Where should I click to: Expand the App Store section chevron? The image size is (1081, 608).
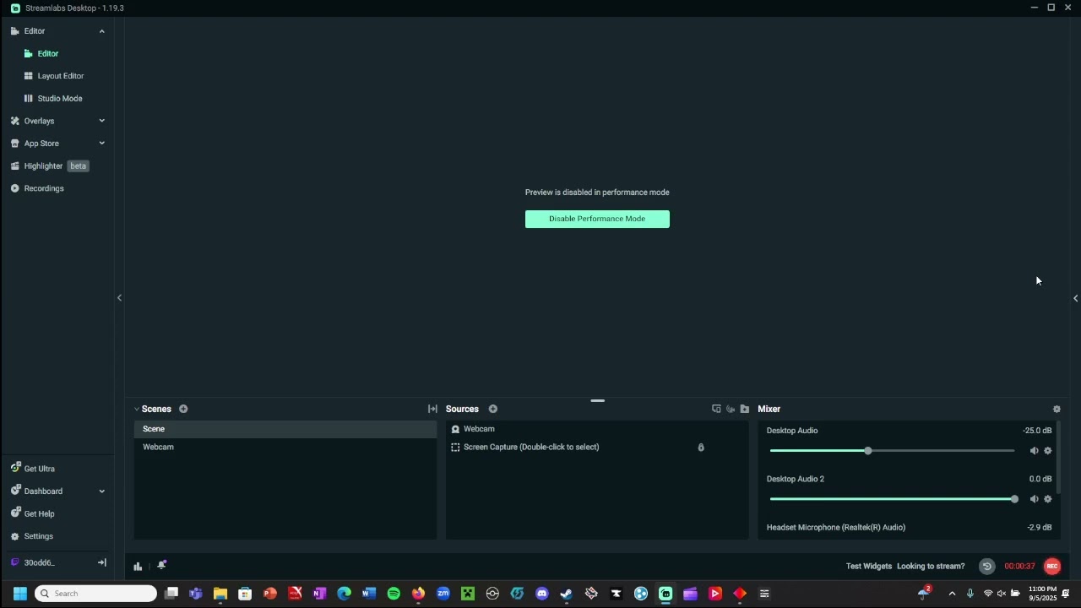click(102, 144)
